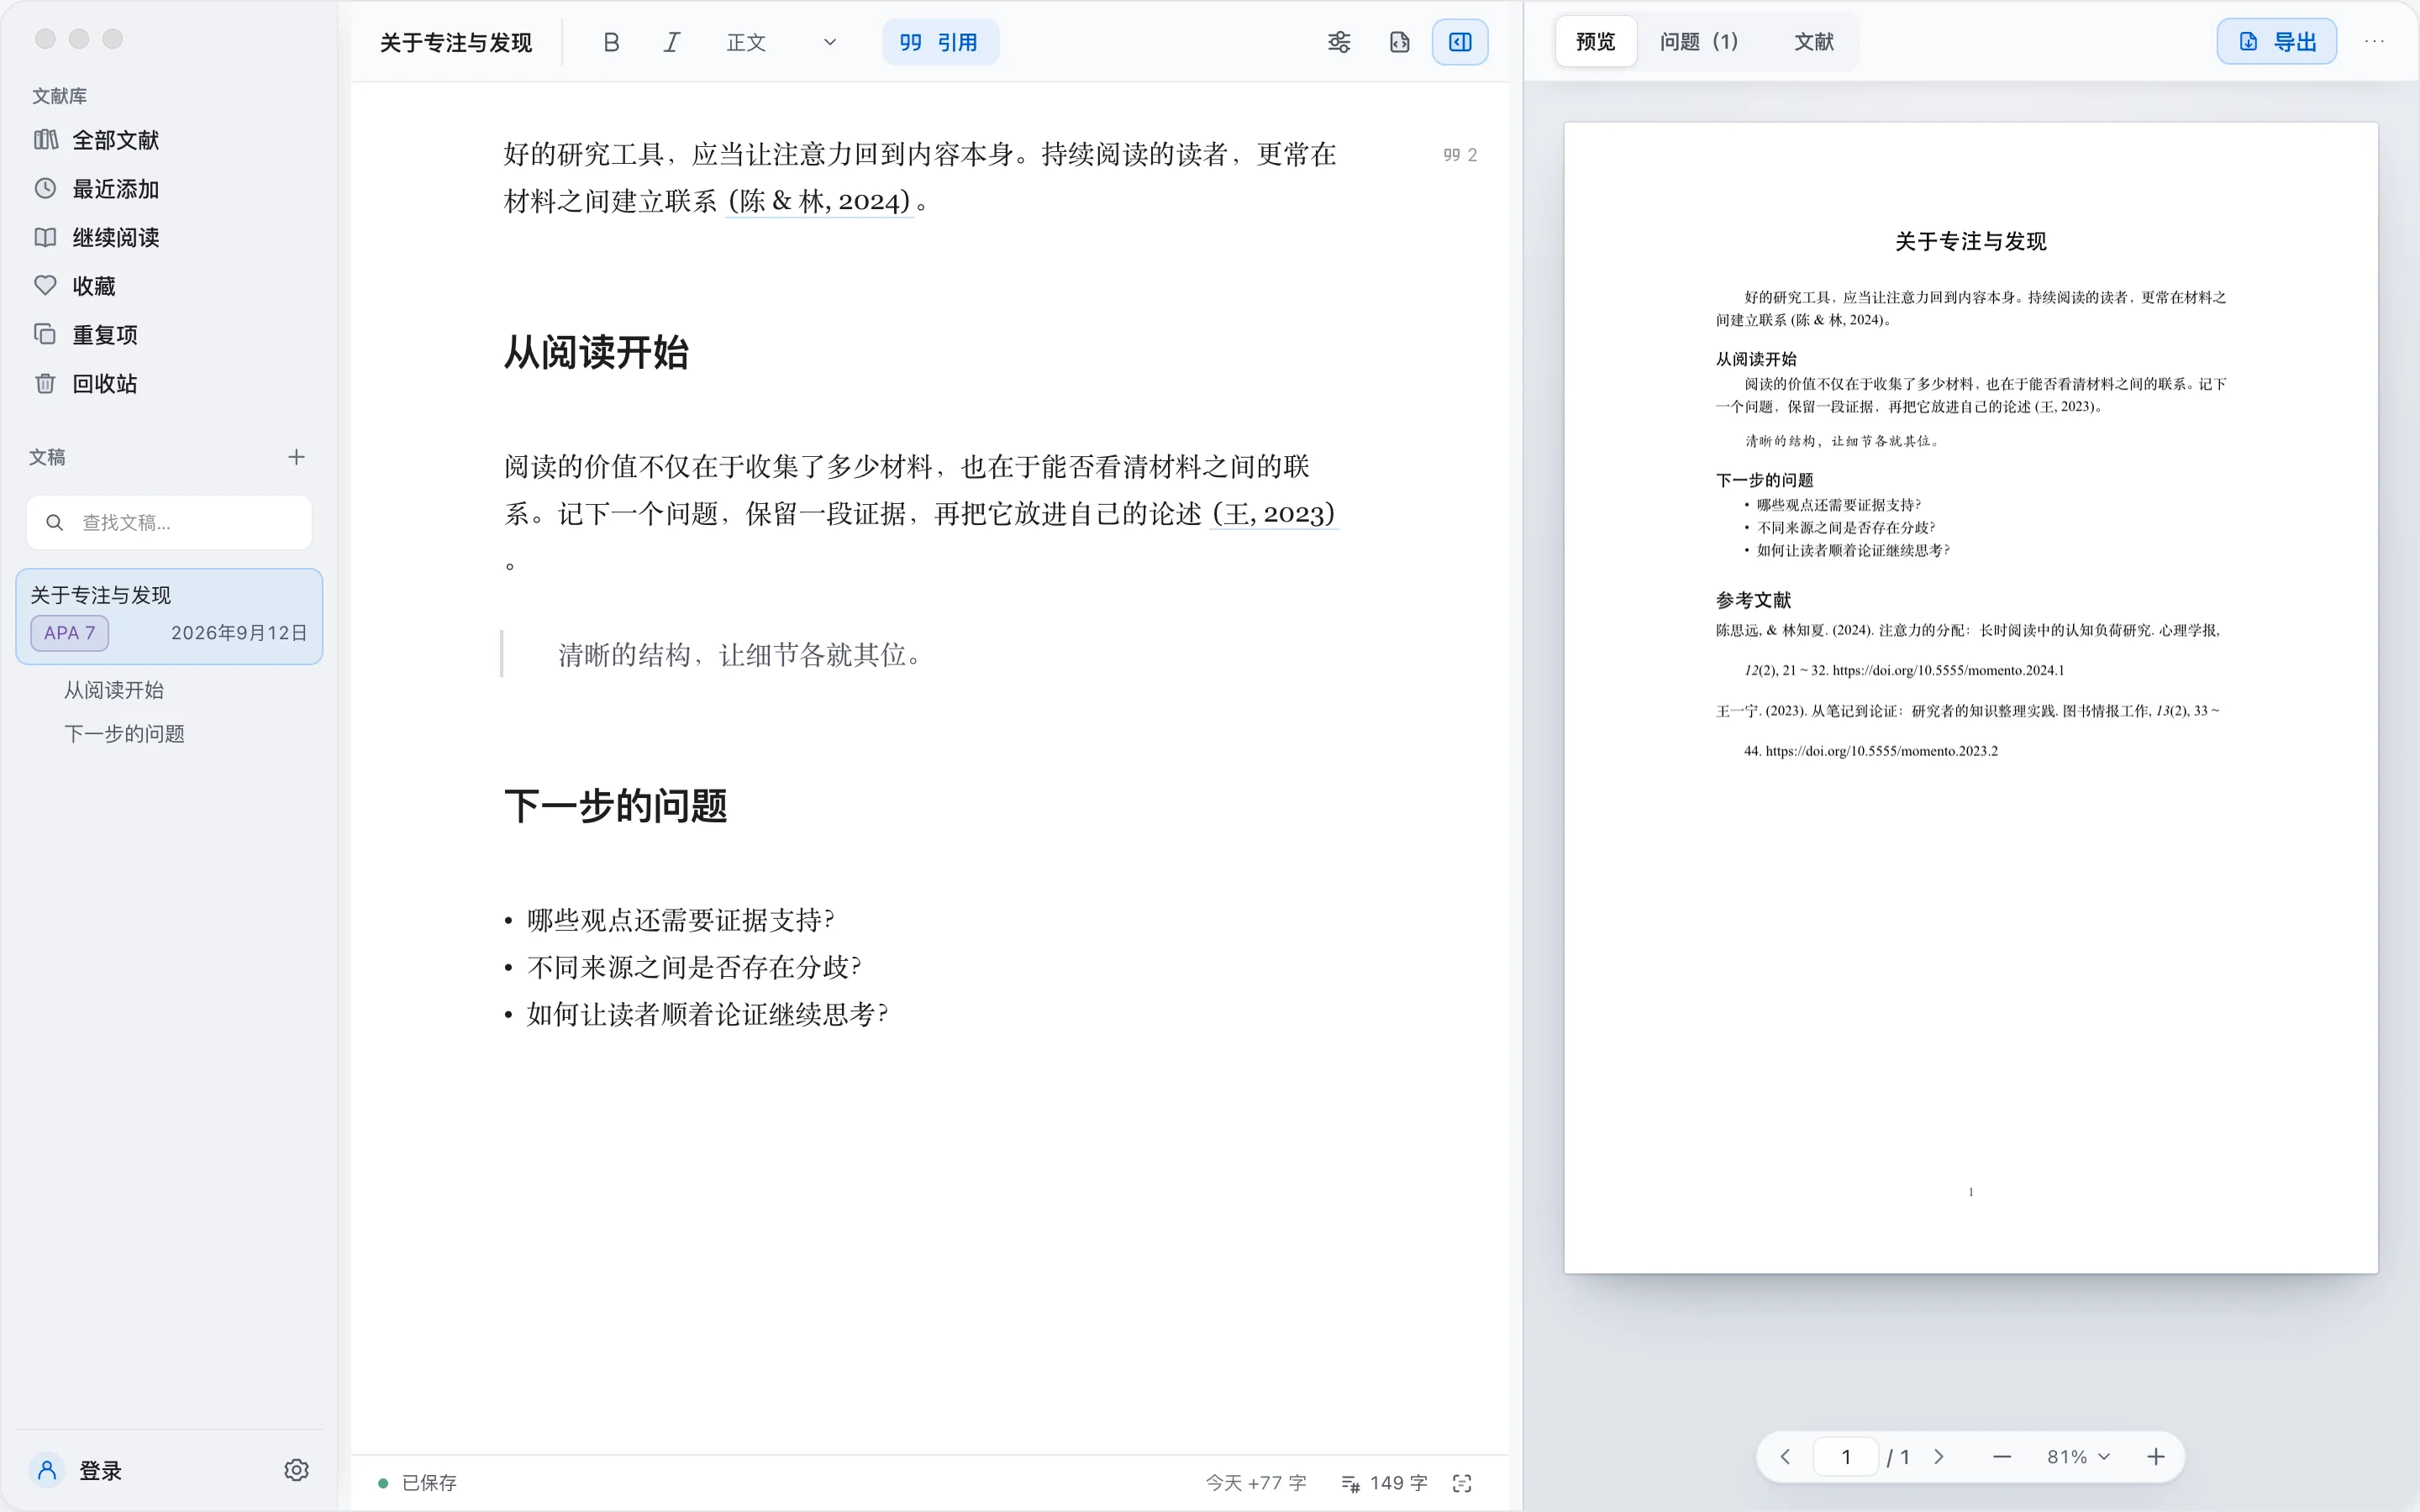Open 重复项 duplicates
The image size is (2420, 1512).
(x=170, y=335)
